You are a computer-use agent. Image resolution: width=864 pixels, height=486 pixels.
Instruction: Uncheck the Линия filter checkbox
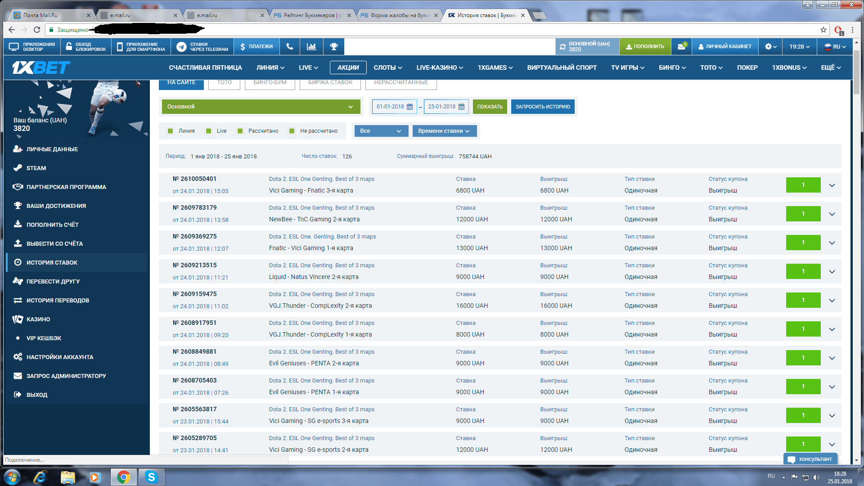170,131
